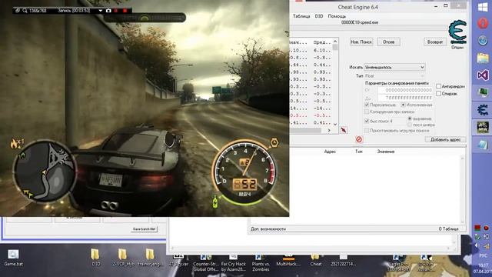492x277 pixels.
Task: Click the От start address field
Action: click(x=405, y=90)
